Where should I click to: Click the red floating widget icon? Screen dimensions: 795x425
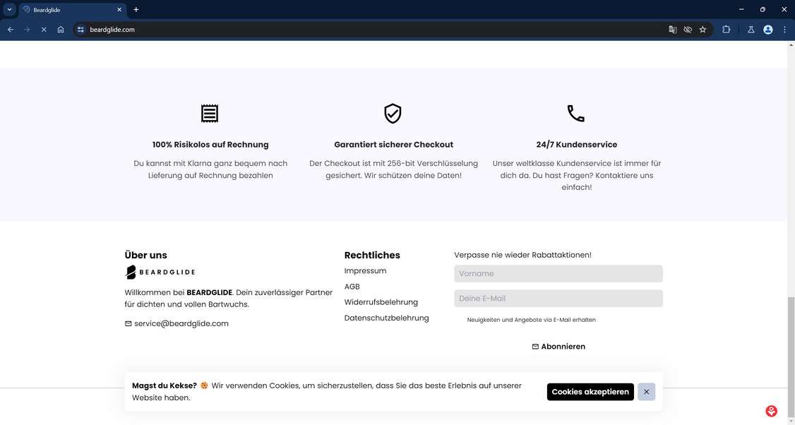(x=771, y=411)
